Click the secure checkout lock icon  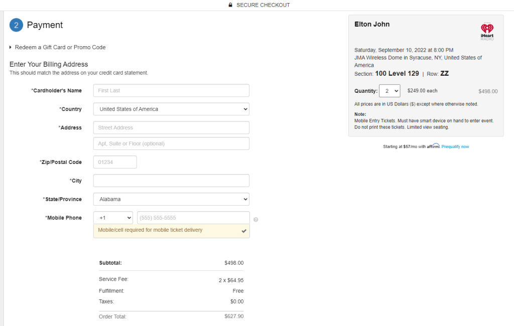coord(230,5)
